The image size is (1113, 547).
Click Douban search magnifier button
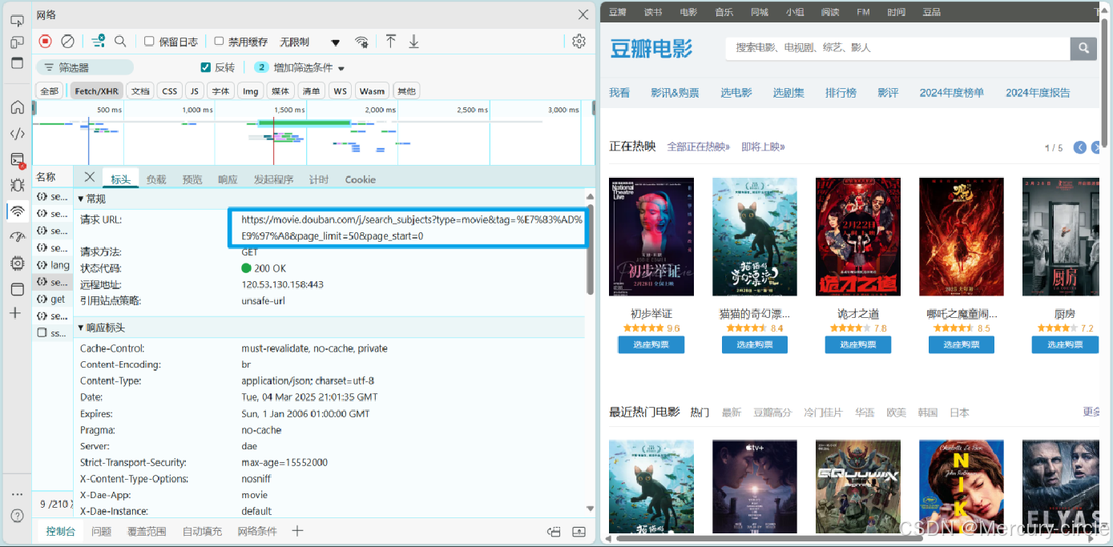(x=1083, y=48)
